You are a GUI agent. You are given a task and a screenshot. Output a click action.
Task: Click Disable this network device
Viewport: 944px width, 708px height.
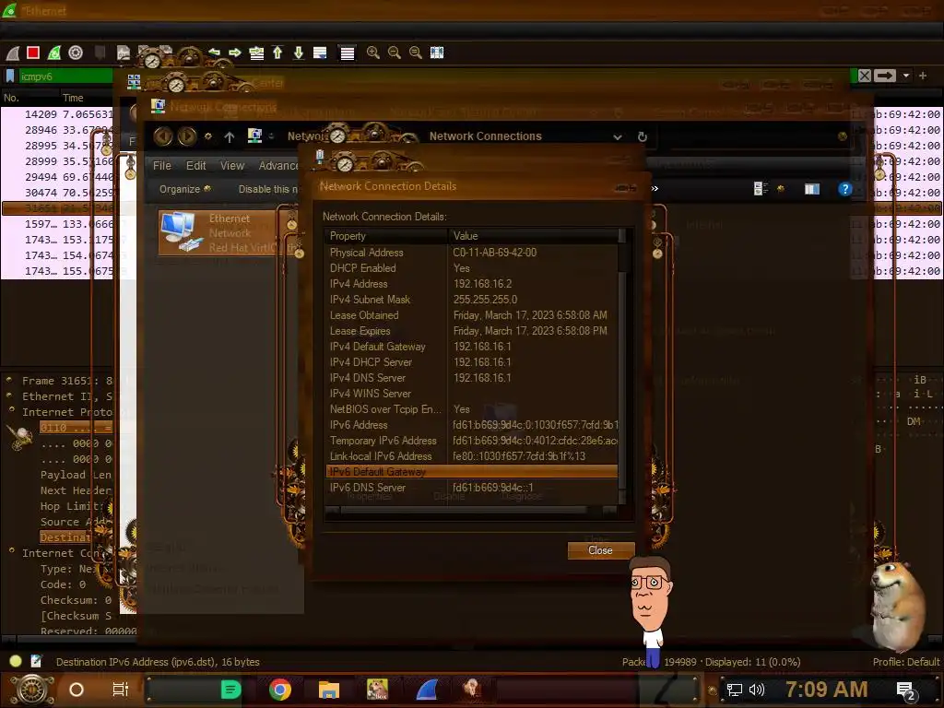(268, 189)
